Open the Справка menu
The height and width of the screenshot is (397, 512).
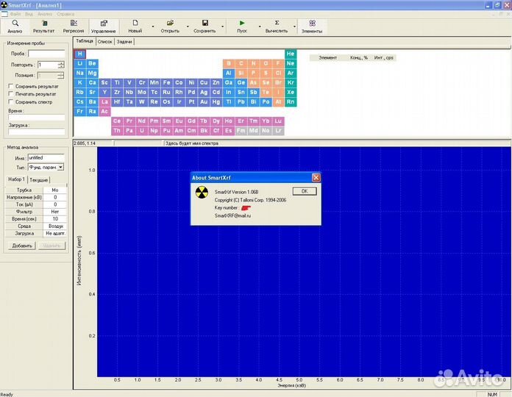65,14
